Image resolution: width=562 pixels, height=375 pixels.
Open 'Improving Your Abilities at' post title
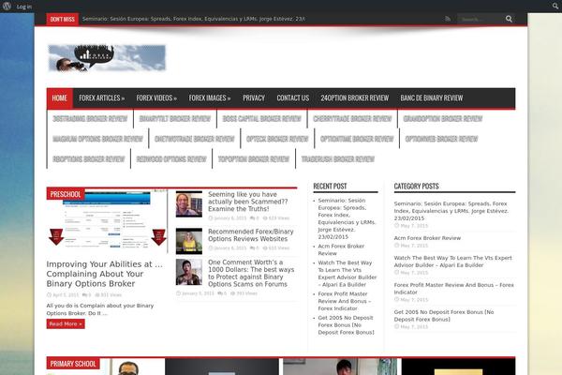point(104,274)
